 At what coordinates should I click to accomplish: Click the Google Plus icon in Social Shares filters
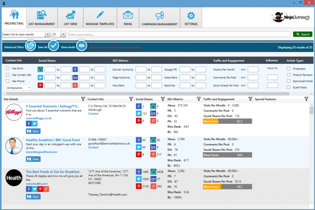coord(75,85)
